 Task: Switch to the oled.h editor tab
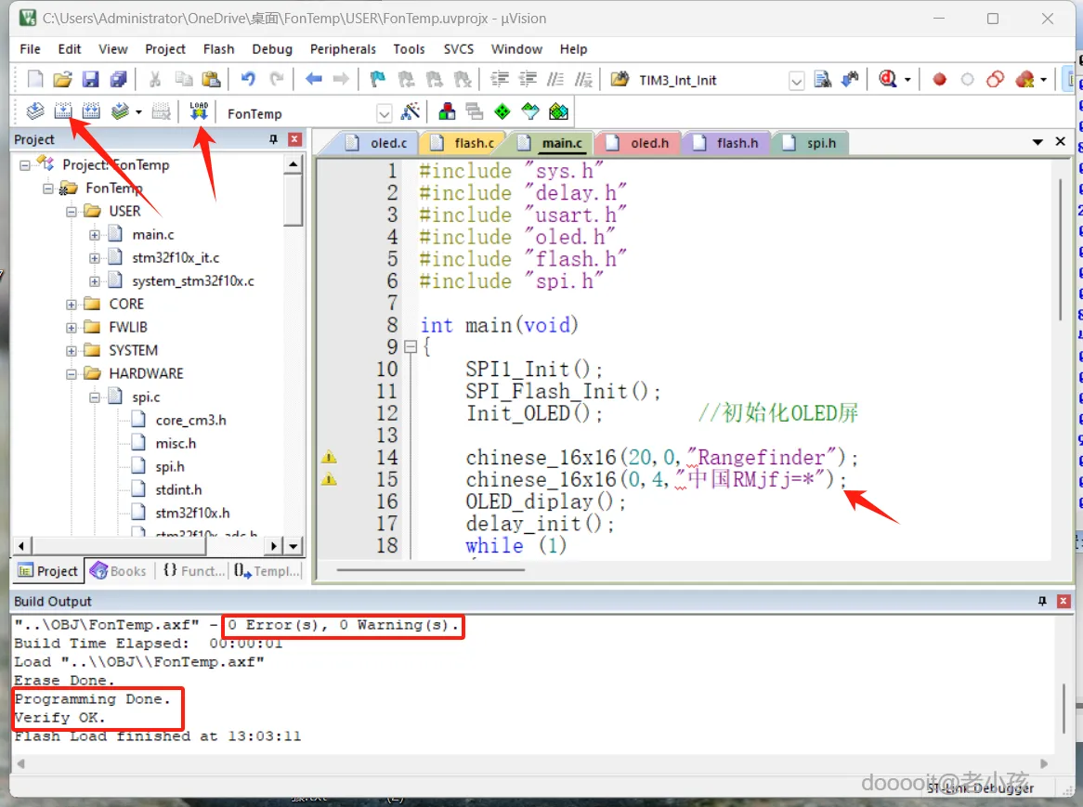(639, 143)
